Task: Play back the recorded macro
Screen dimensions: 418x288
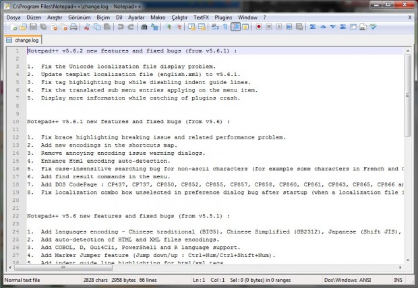Action: 279,27
